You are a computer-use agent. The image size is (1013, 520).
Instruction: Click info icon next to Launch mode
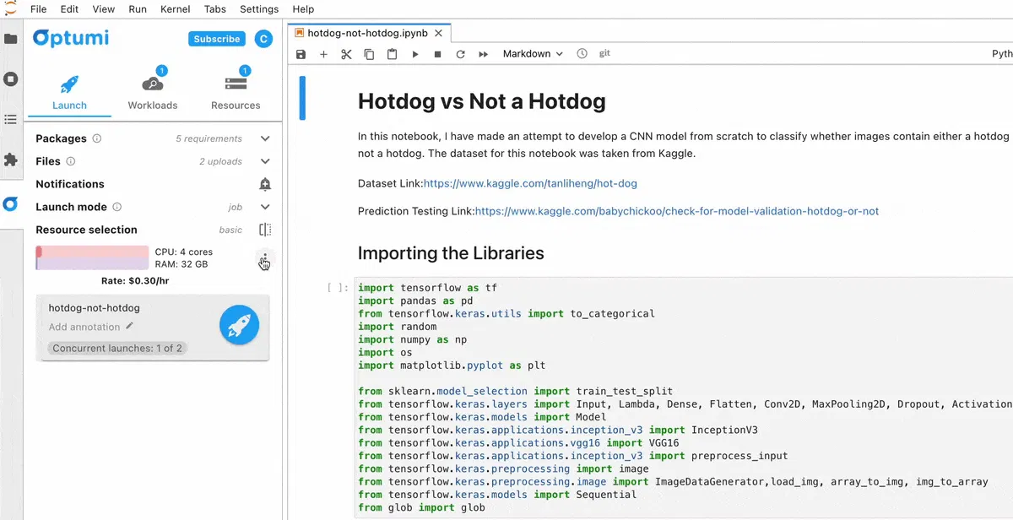pos(117,207)
